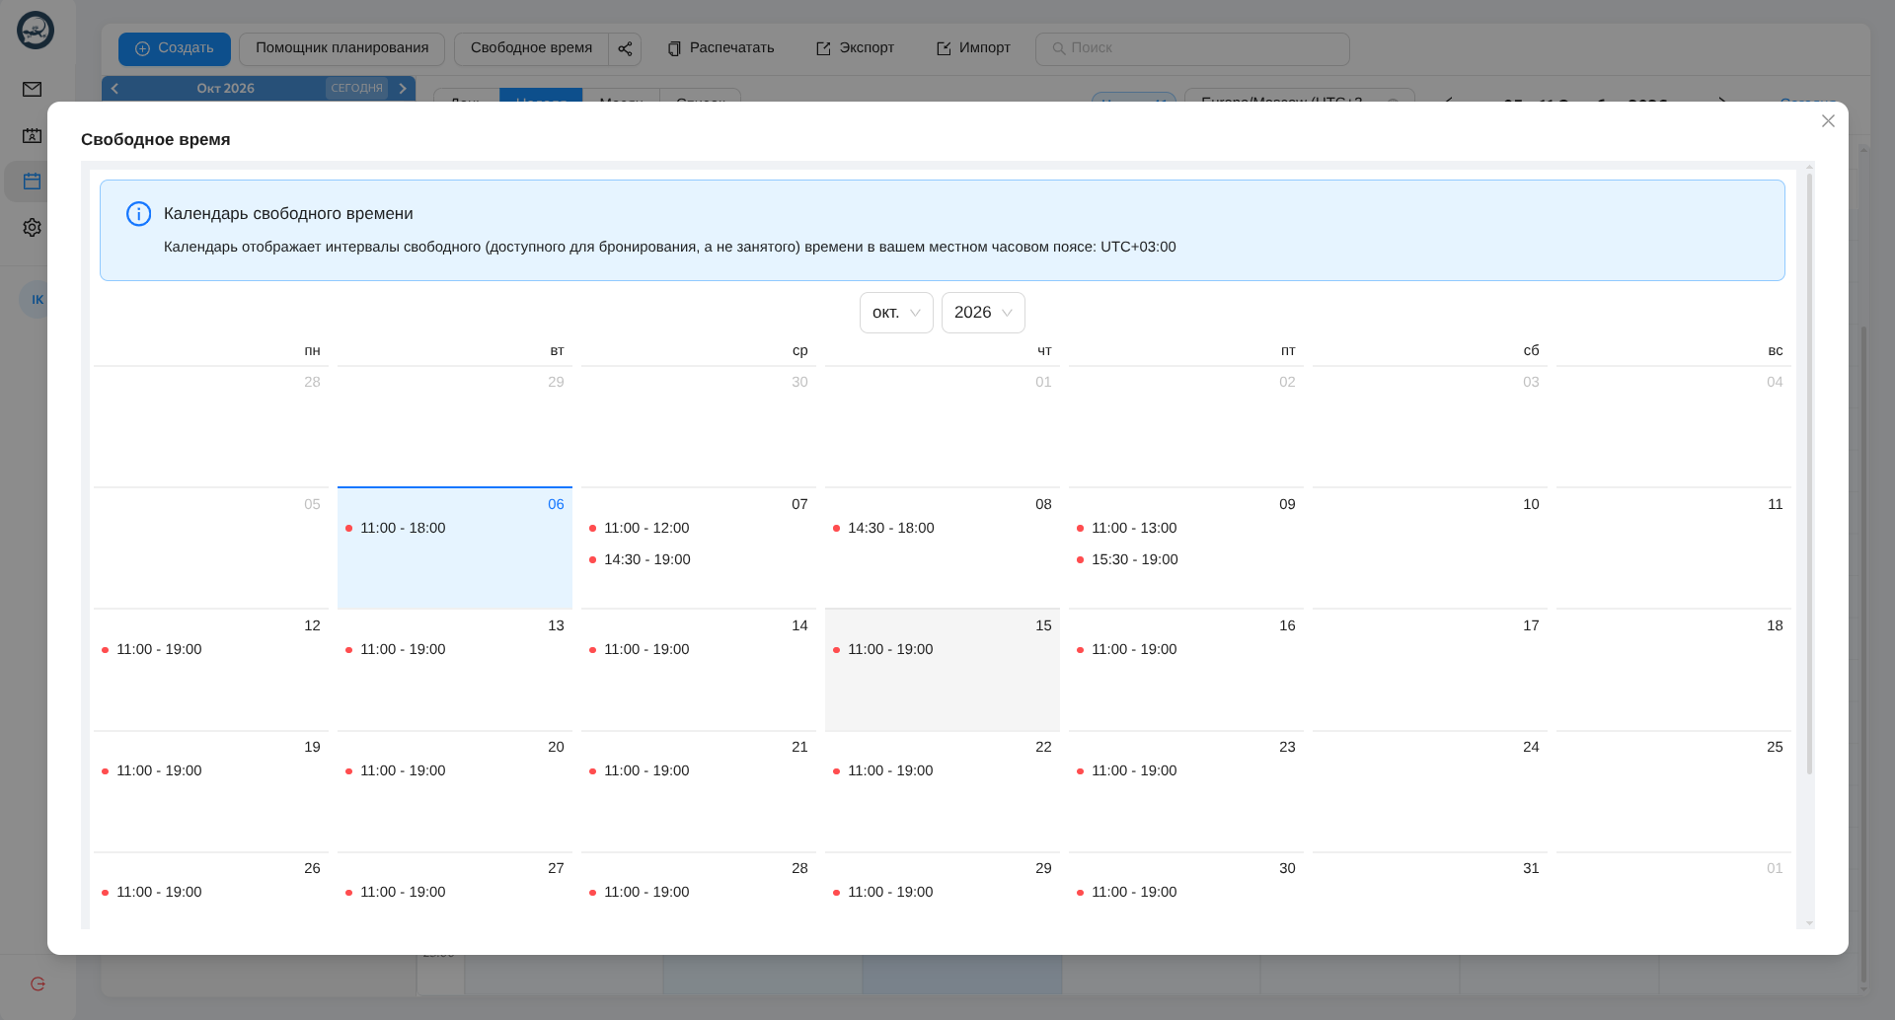This screenshot has width=1895, height=1020.
Task: Click the share icon next to Свободное время
Action: 625,48
